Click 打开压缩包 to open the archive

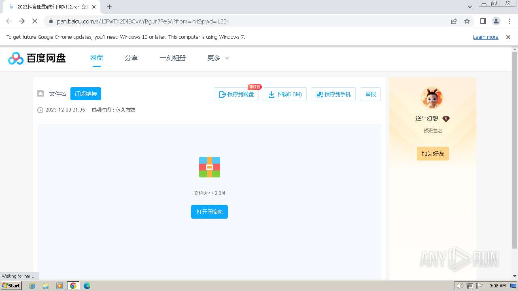pos(210,212)
